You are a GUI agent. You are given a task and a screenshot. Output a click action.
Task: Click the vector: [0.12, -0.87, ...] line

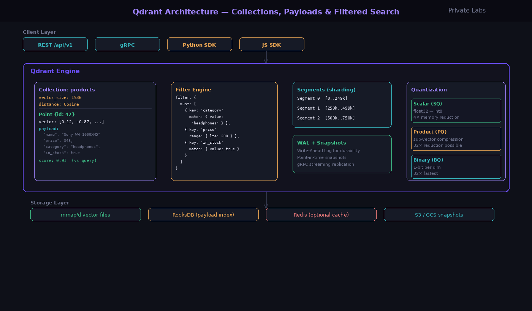pyautogui.click(x=71, y=122)
